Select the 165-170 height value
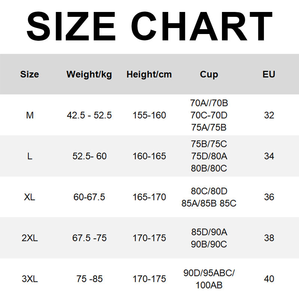This screenshot has height=299, width=299. point(149,197)
